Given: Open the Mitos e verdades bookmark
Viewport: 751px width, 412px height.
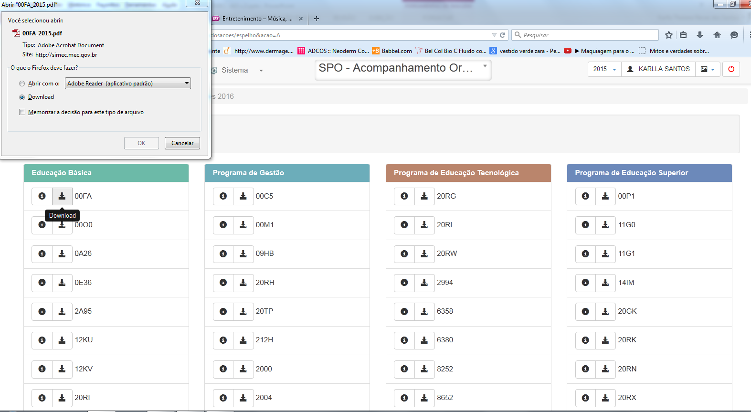Looking at the screenshot, I should [674, 51].
